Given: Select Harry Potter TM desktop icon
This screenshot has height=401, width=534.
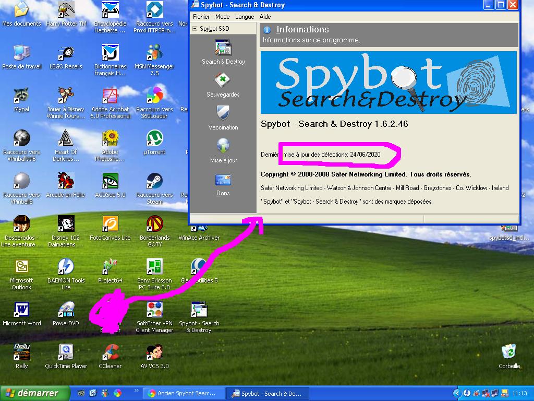Looking at the screenshot, I should coord(66,14).
